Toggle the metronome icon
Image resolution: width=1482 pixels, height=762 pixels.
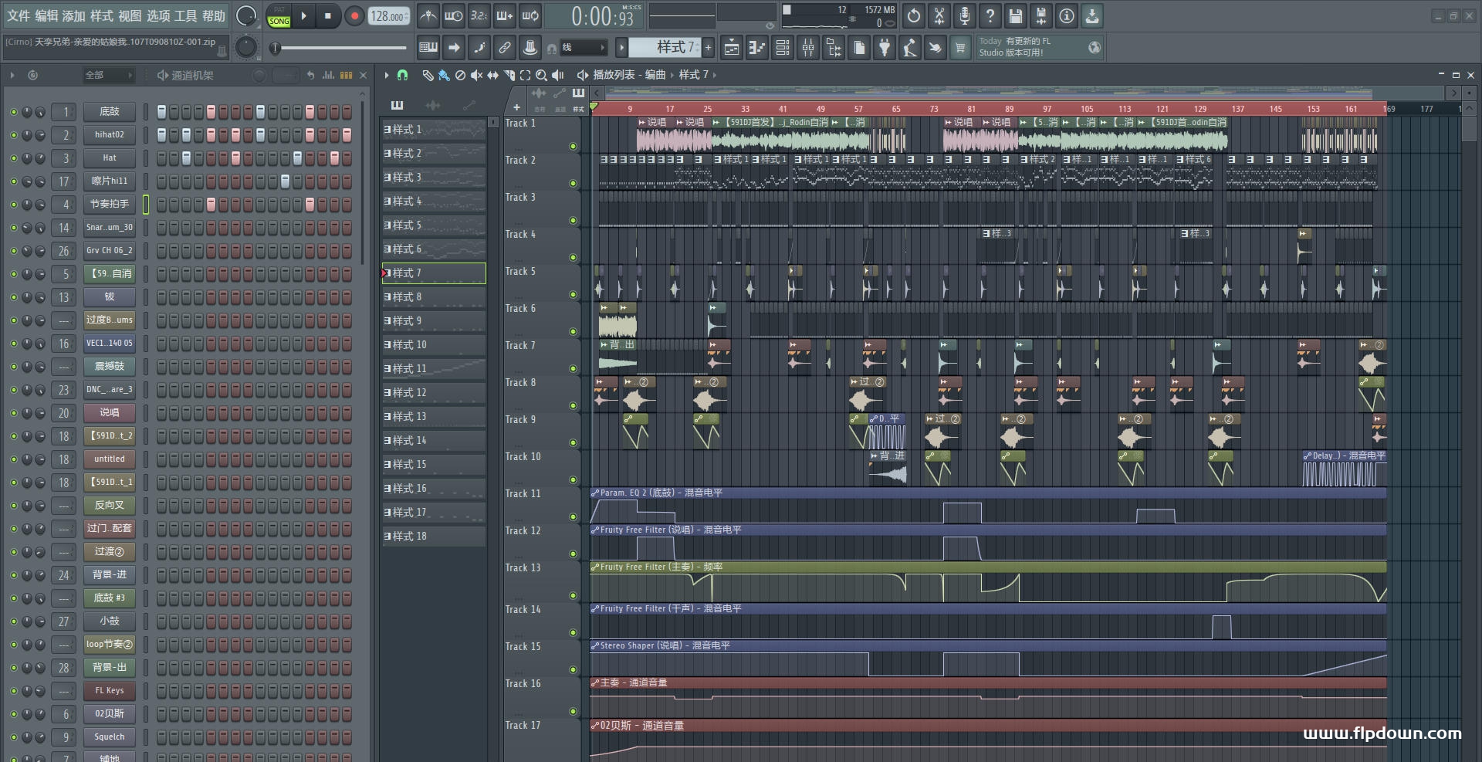coord(428,15)
